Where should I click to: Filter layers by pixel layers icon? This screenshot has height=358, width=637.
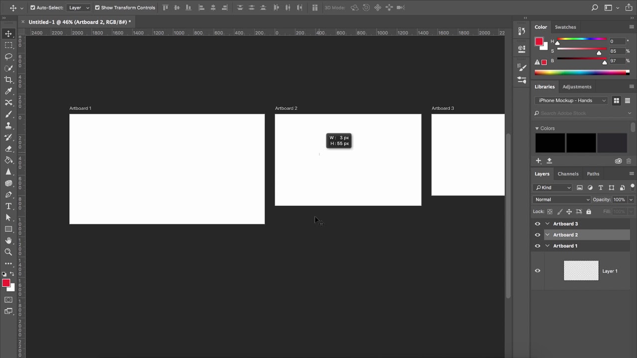pyautogui.click(x=579, y=187)
